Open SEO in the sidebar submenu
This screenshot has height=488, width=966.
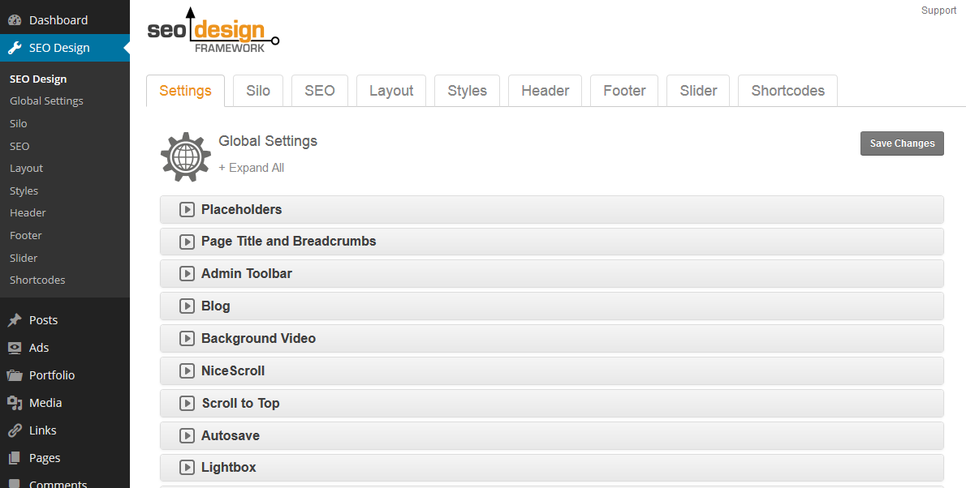(x=19, y=147)
